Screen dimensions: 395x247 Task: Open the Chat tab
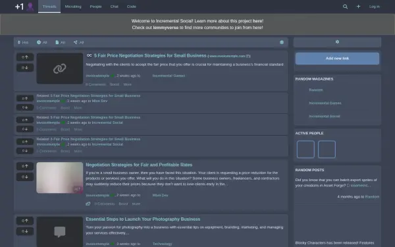coord(114,7)
